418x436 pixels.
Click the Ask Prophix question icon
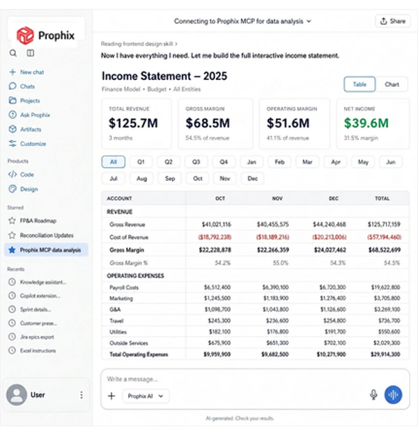pyautogui.click(x=13, y=115)
